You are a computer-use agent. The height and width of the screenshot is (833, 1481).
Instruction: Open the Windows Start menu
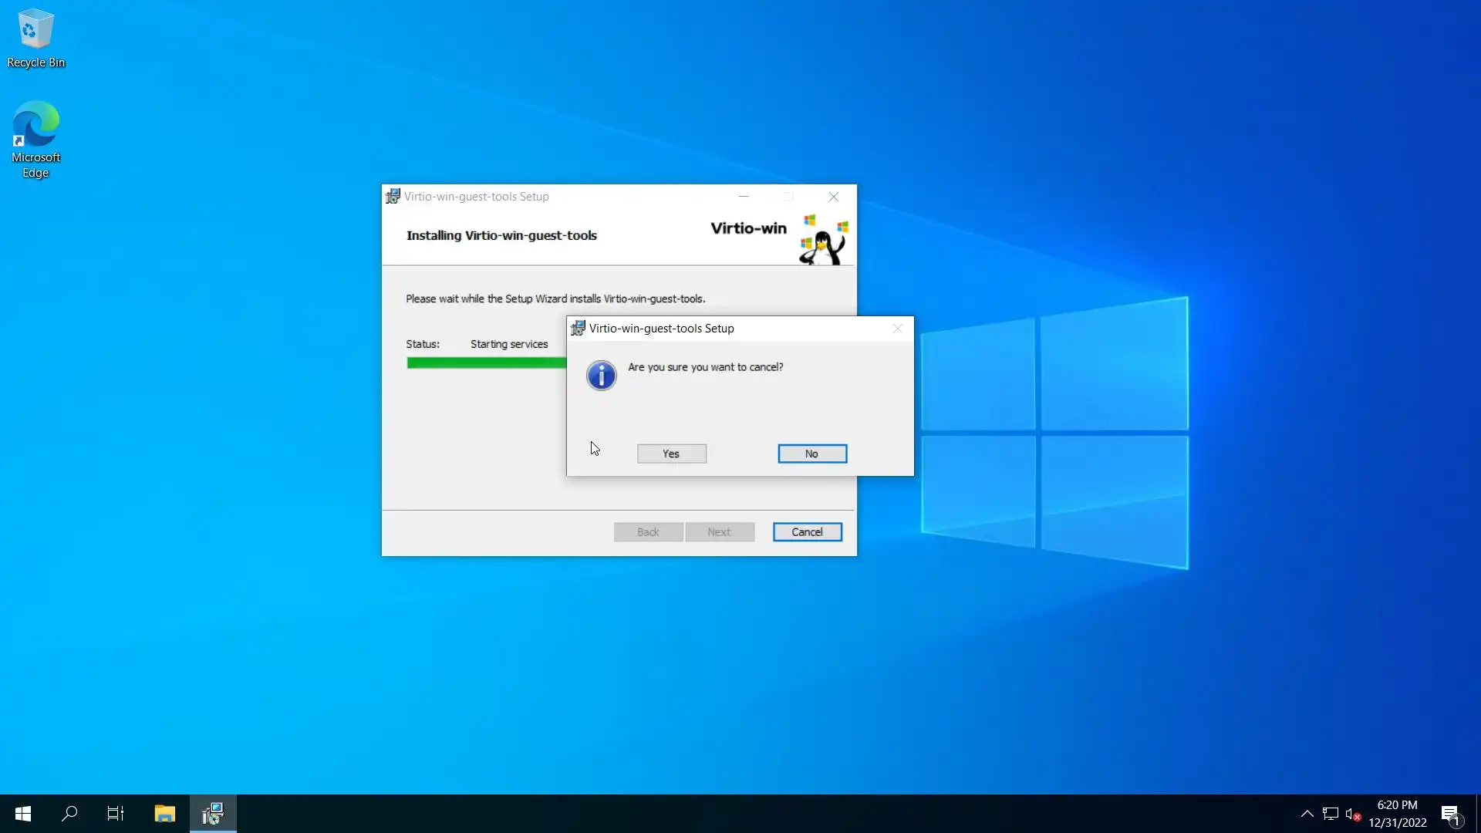click(x=23, y=814)
